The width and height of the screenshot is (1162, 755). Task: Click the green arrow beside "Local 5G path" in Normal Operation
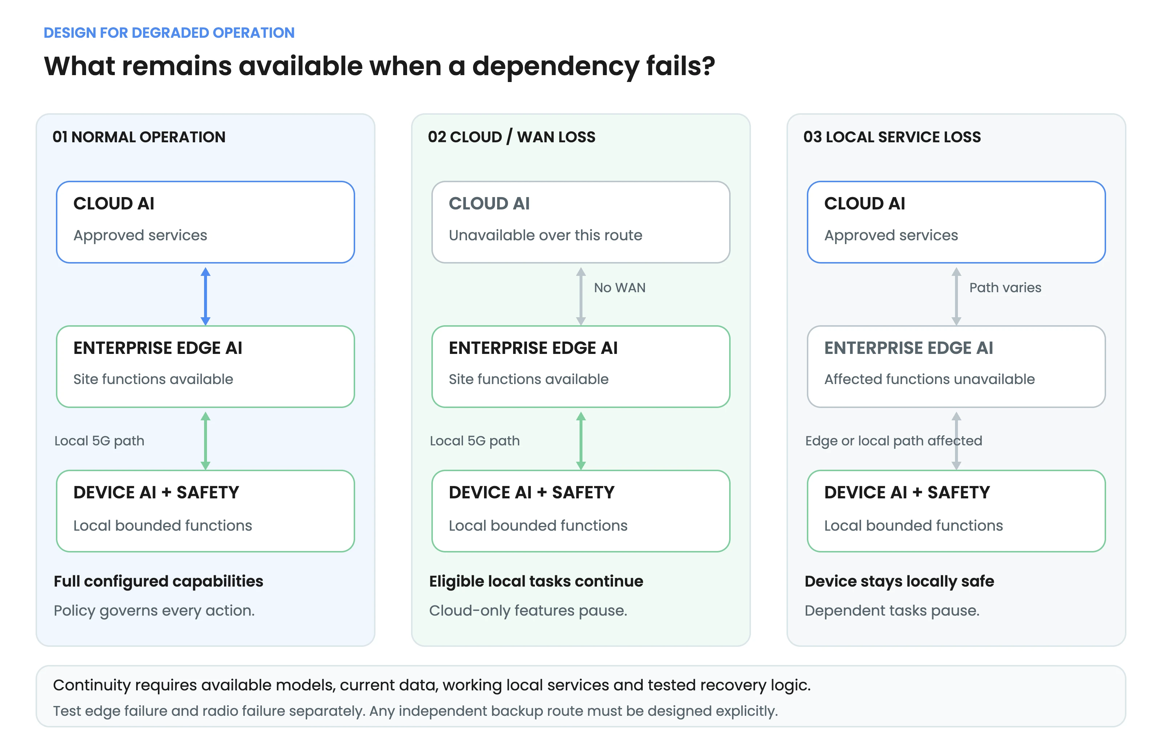click(206, 441)
